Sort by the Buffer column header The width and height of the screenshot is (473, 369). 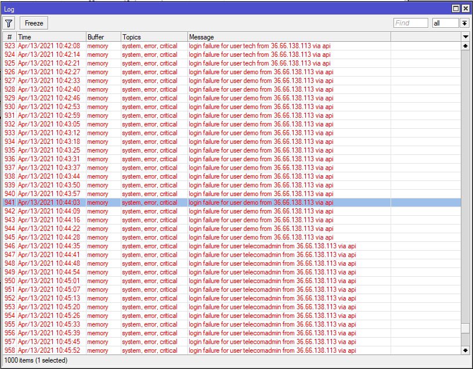pos(103,37)
